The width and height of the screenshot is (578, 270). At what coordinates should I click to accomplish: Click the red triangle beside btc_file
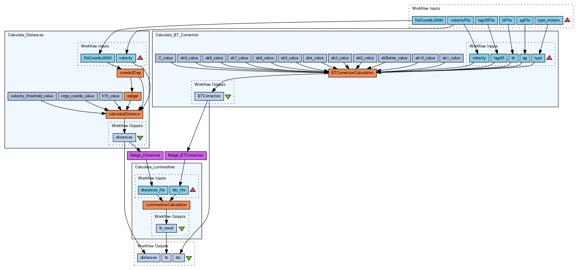pos(193,190)
